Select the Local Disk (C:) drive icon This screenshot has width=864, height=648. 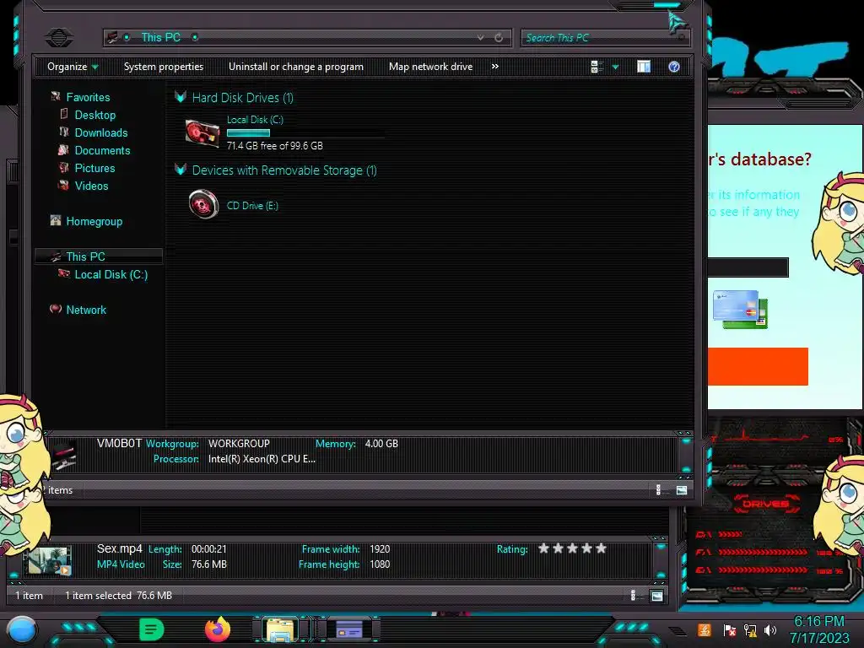(202, 132)
